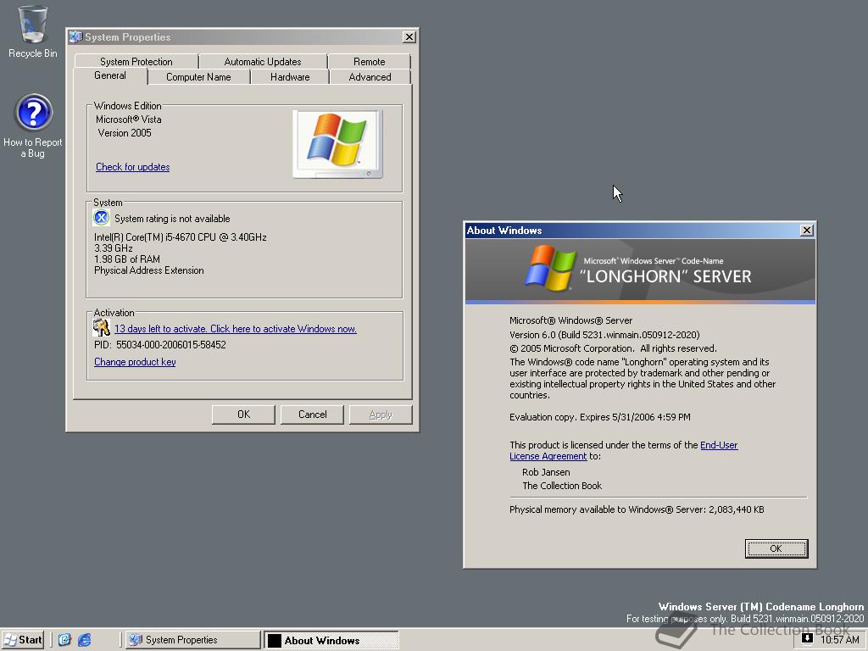The width and height of the screenshot is (868, 651).
Task: Open the Start menu
Action: [x=23, y=640]
